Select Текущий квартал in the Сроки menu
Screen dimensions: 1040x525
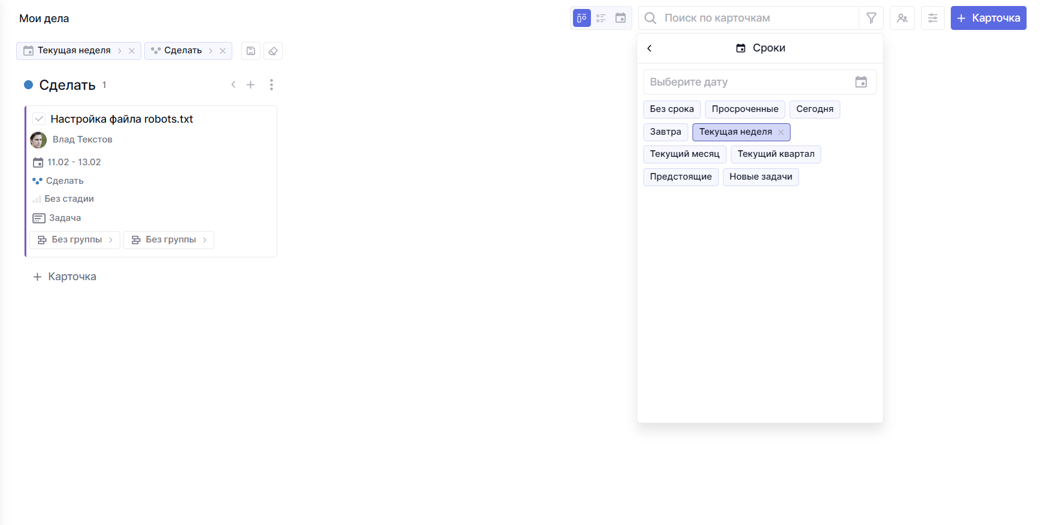coord(775,154)
